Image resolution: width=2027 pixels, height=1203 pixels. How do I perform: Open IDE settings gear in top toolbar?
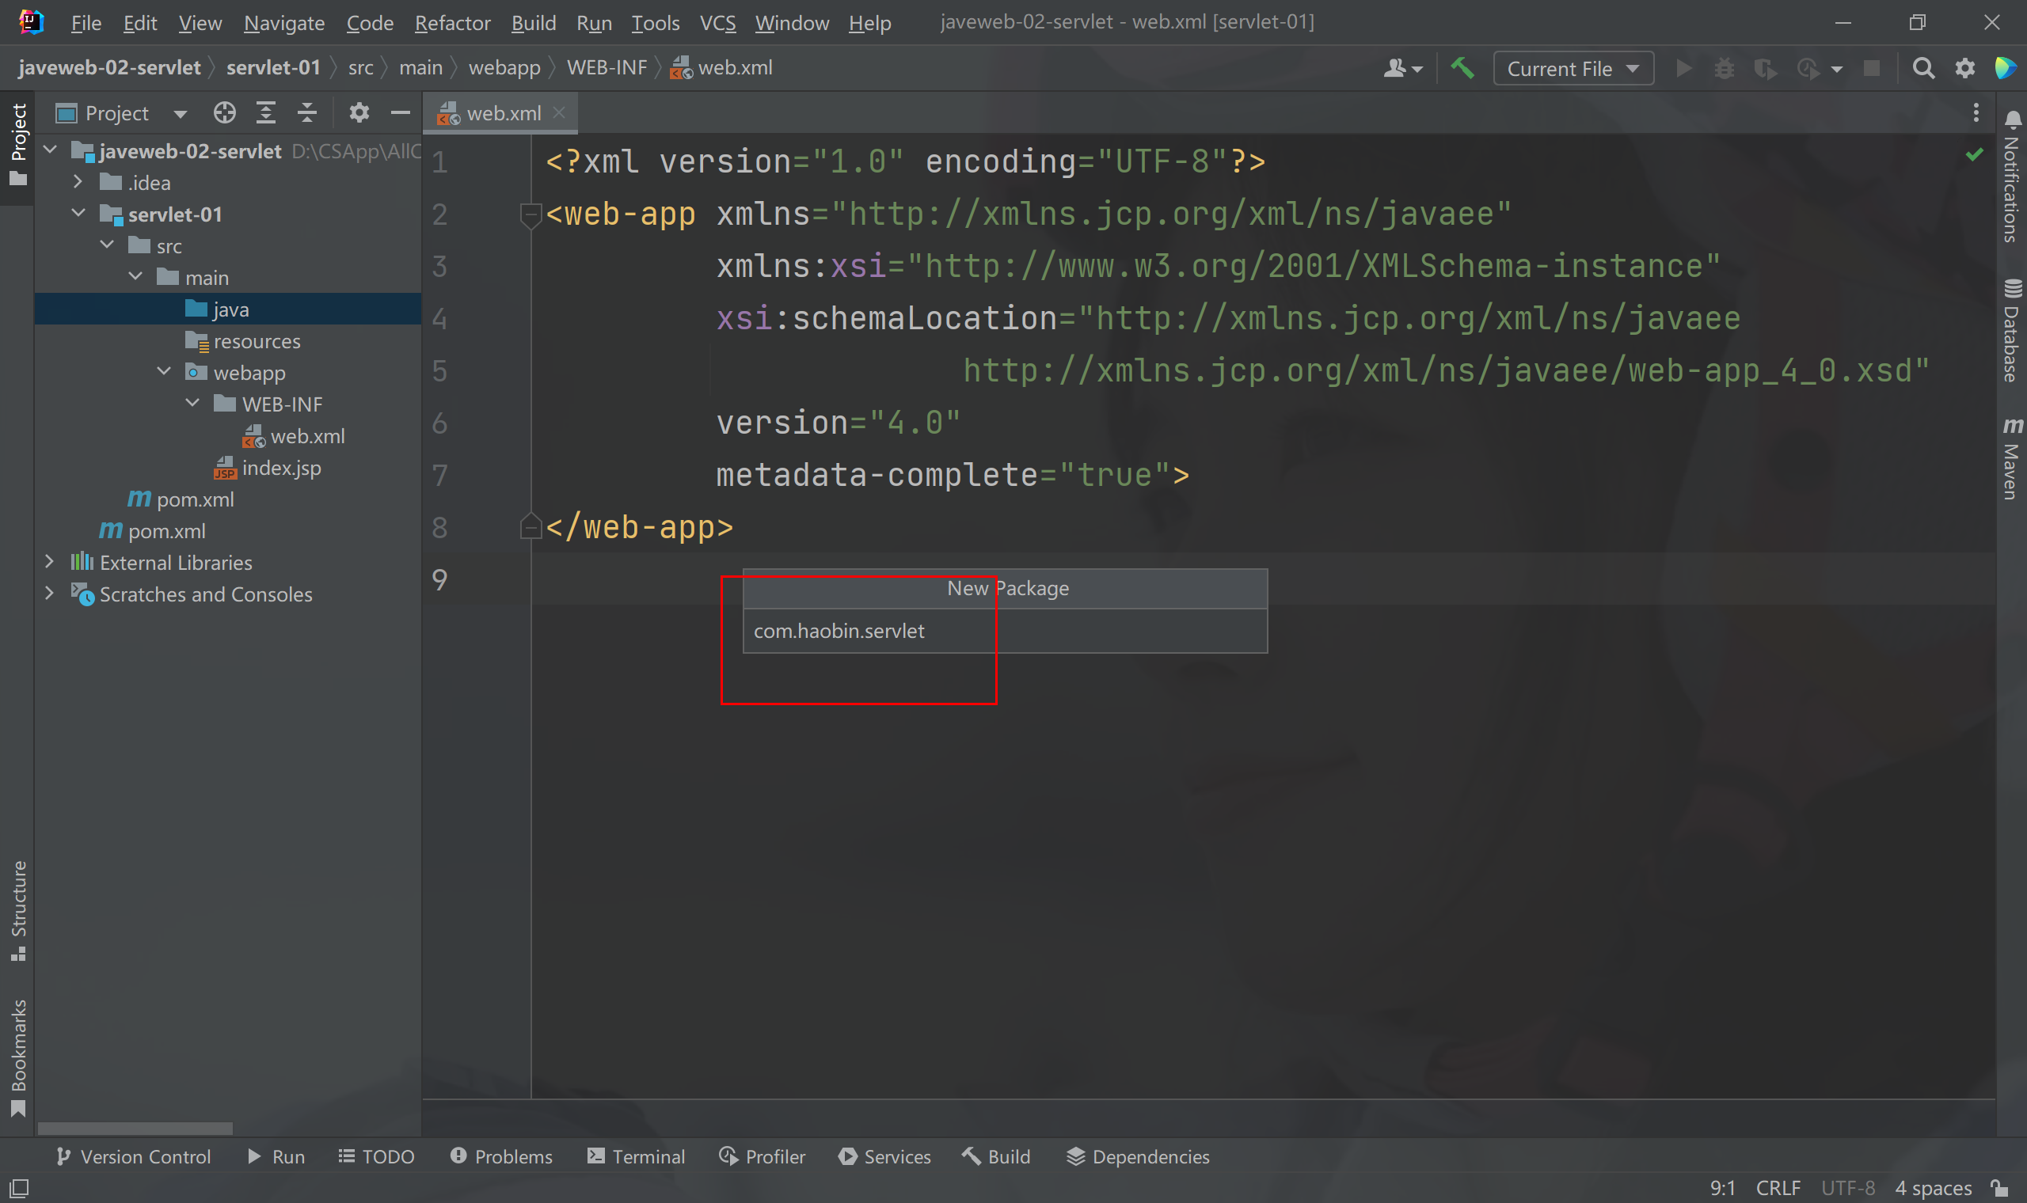(1964, 69)
